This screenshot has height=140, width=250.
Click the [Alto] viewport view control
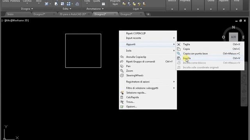tap(8, 21)
